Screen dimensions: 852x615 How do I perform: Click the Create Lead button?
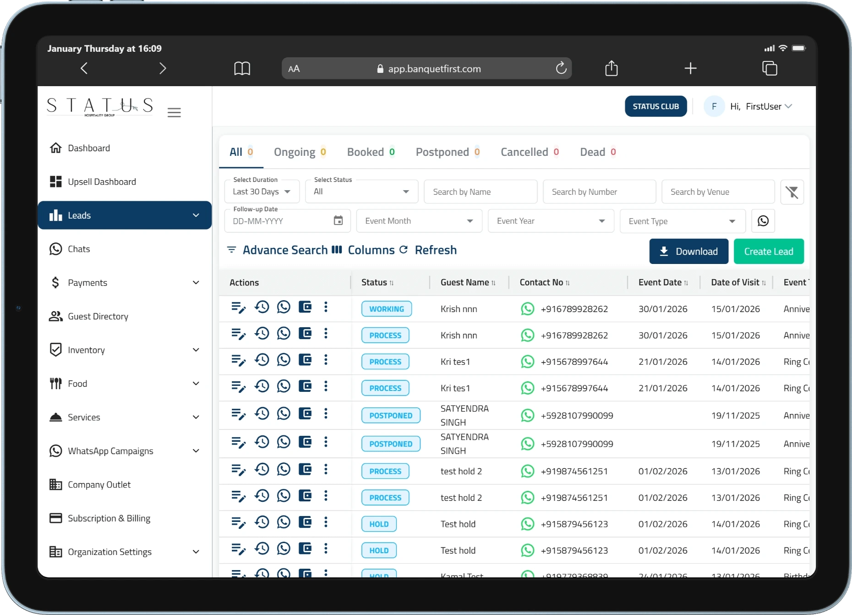coord(768,251)
